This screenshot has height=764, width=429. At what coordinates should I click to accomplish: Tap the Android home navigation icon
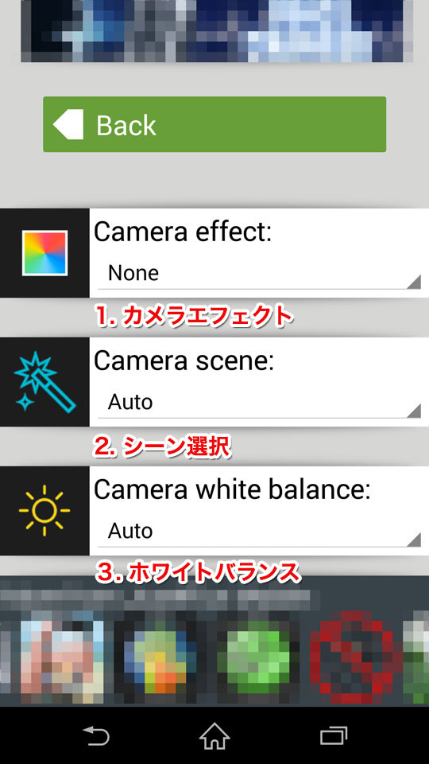pyautogui.click(x=214, y=735)
